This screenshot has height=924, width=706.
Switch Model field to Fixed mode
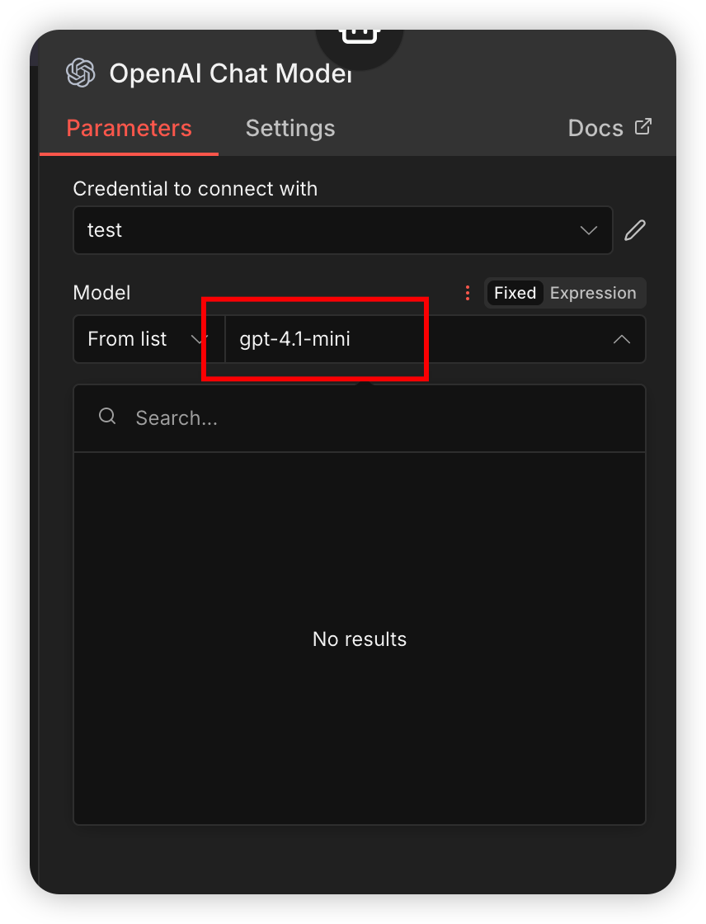[x=515, y=293]
